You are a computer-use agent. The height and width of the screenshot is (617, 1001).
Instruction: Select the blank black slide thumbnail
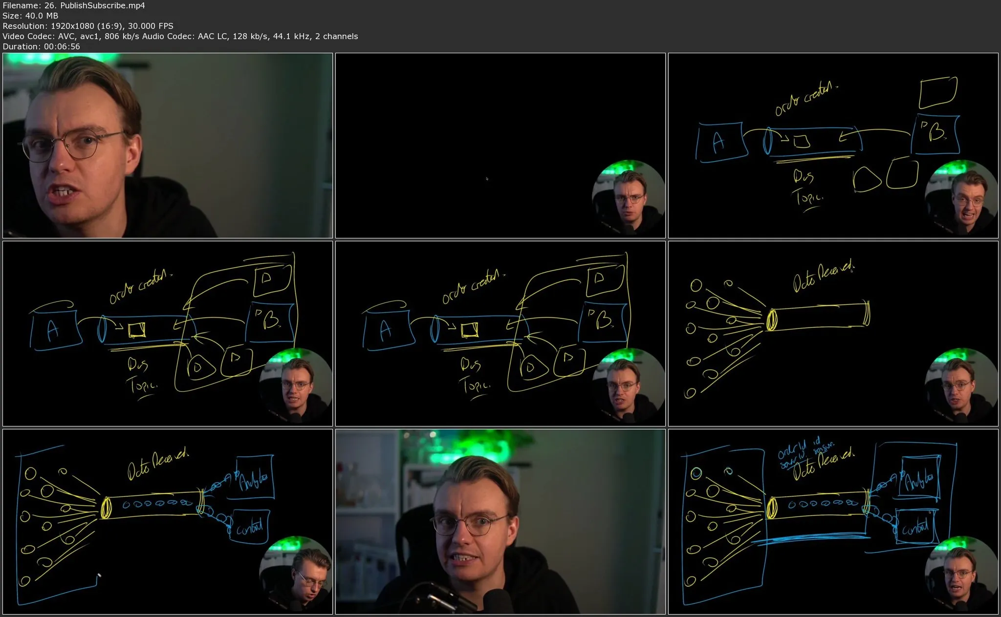[500, 146]
